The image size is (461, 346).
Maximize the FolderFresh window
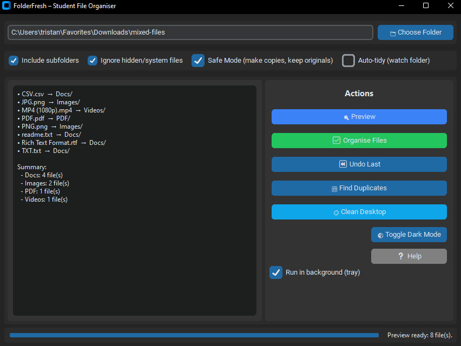click(x=426, y=5)
